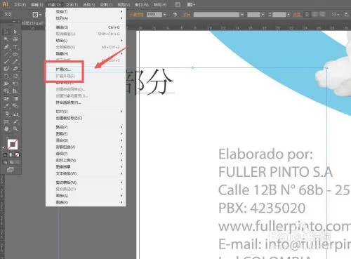Image resolution: width=351 pixels, height=259 pixels.
Task: Select the Hand tool
Action: click(x=6, y=128)
